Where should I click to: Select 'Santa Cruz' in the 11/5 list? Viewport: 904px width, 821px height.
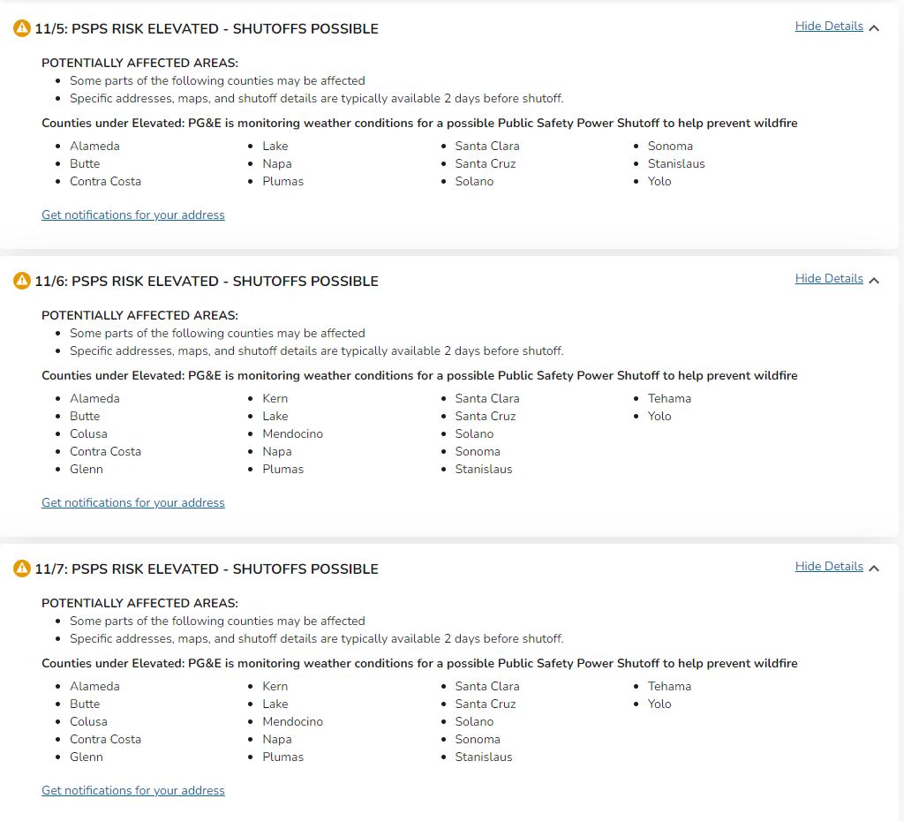486,163
